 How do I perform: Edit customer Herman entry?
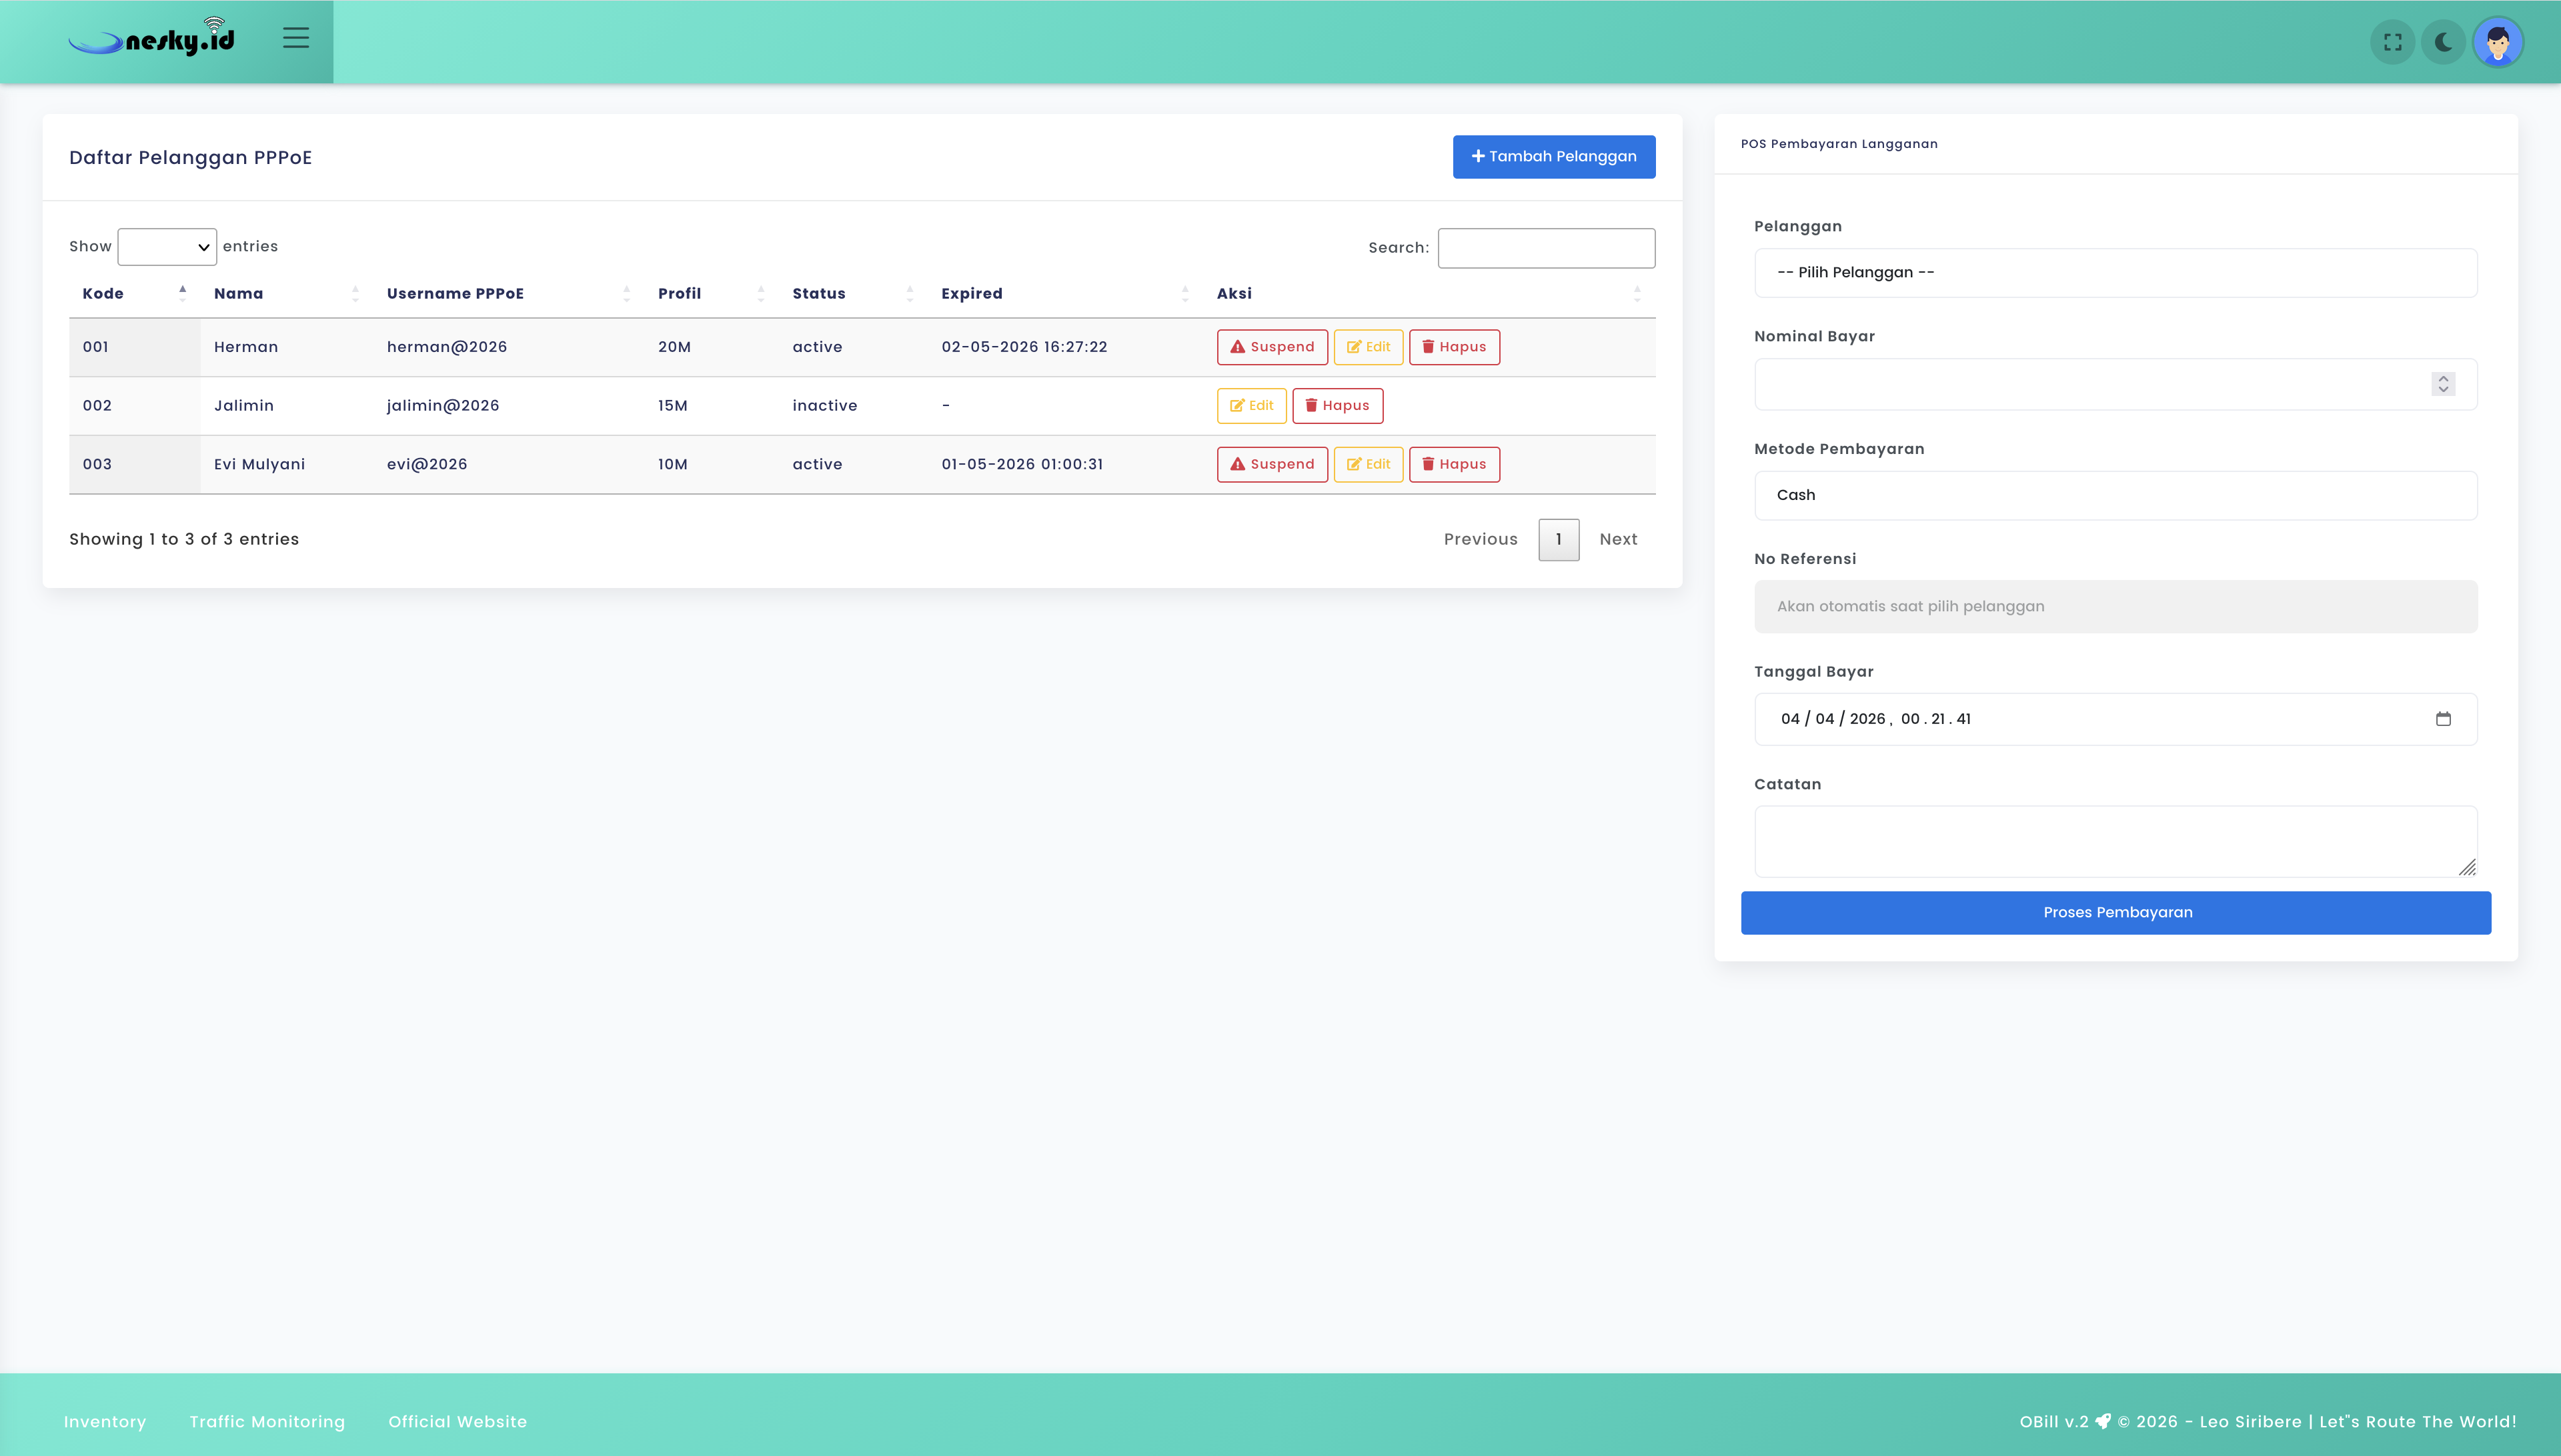[x=1367, y=347]
